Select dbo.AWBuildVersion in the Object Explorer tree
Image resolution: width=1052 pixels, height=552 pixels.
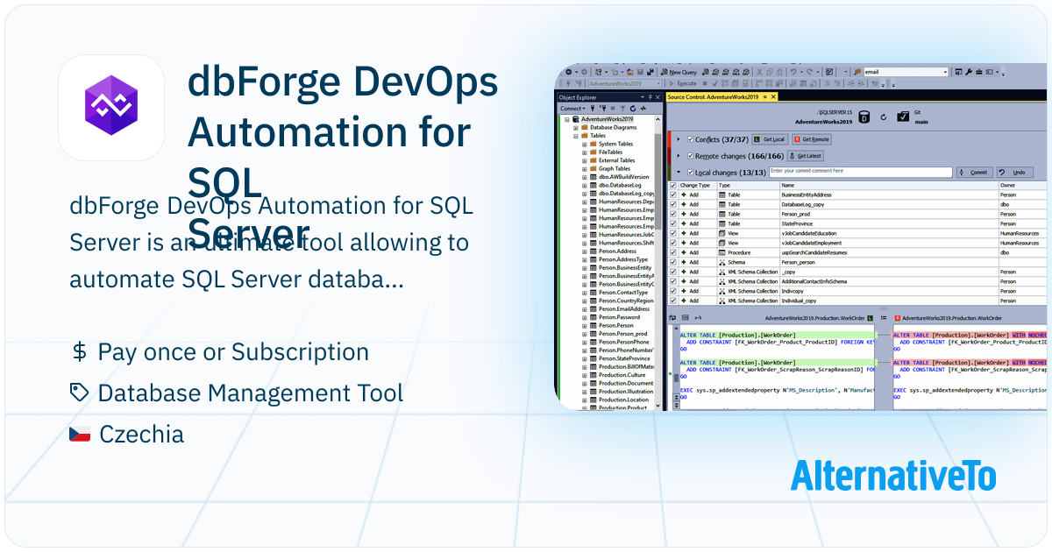coord(624,177)
